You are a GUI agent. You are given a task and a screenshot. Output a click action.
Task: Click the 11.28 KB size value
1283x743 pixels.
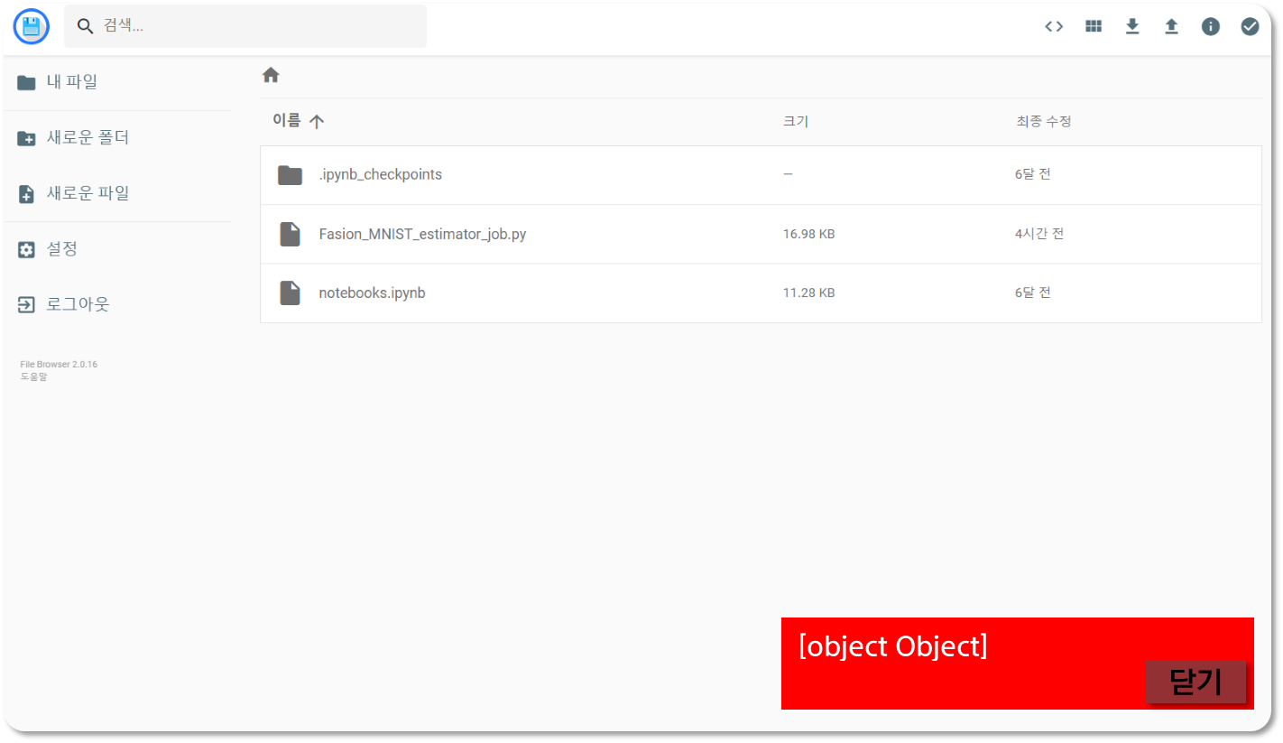pyautogui.click(x=808, y=293)
